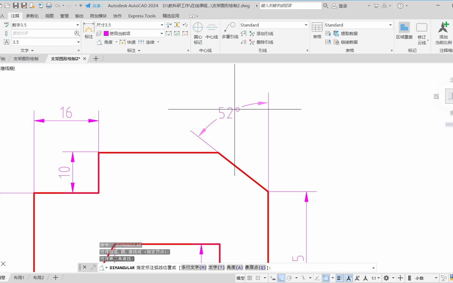The height and width of the screenshot is (283, 453).
Task: Toggle snap mode dots in status bar
Action: (258, 278)
